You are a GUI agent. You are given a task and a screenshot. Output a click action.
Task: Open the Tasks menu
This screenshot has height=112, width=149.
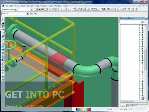[51, 6]
